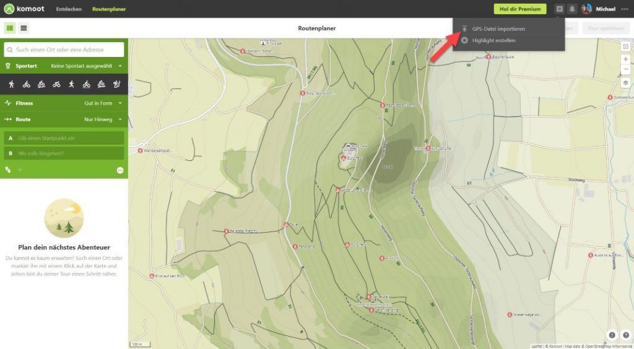Click the exclamation info icon on map
This screenshot has width=634, height=349.
pyautogui.click(x=612, y=335)
